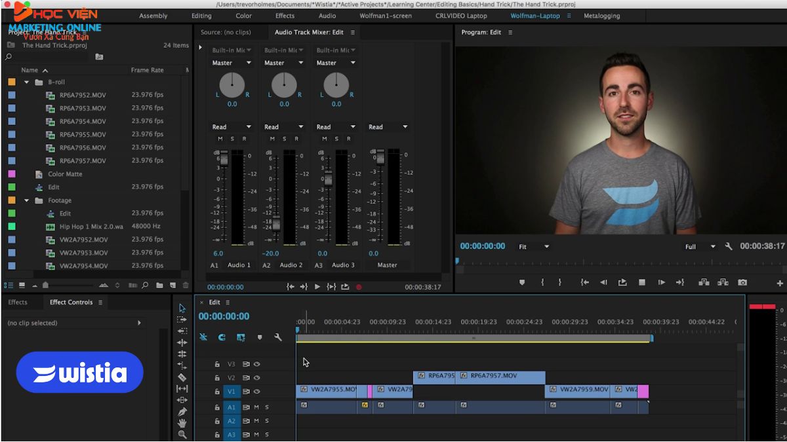Collapse the Footage bin
This screenshot has height=442, width=787.
click(x=27, y=200)
